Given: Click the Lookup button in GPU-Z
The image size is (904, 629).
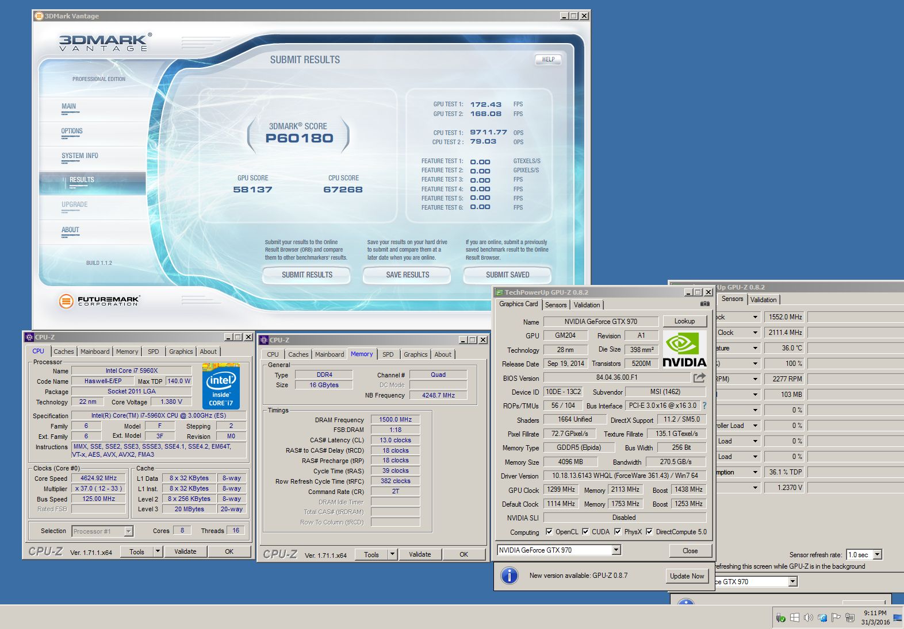Looking at the screenshot, I should click(x=684, y=321).
